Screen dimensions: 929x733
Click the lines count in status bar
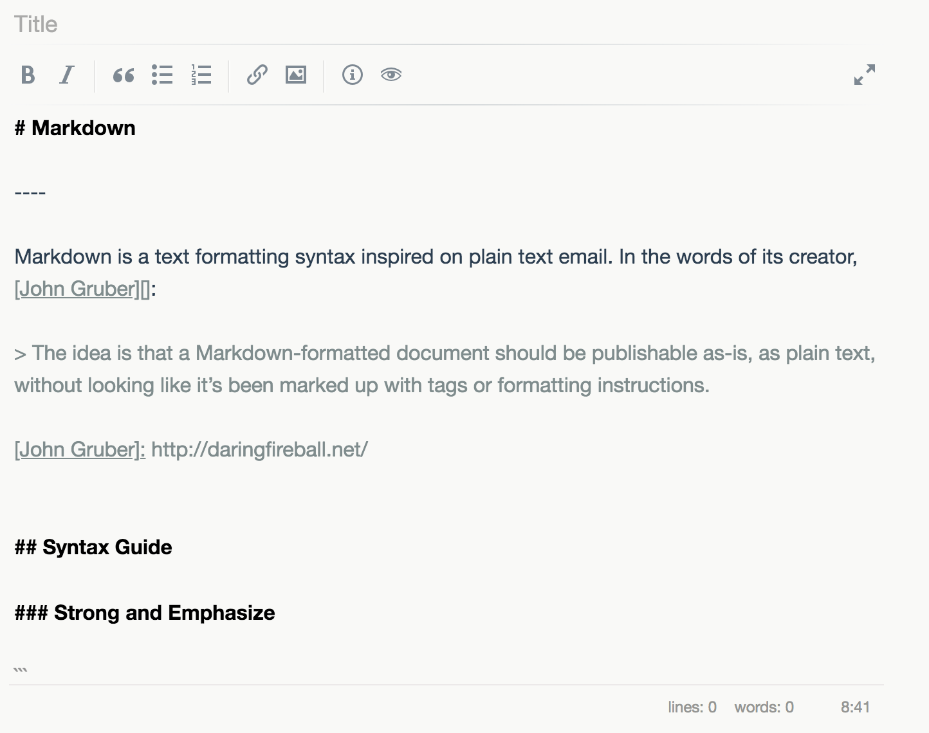click(x=692, y=708)
